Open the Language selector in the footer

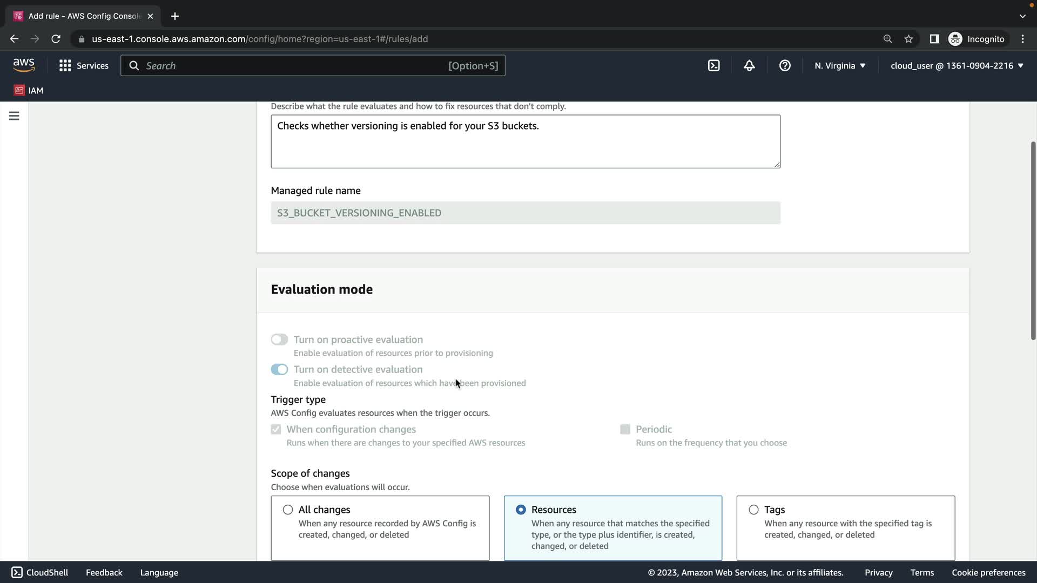(159, 572)
